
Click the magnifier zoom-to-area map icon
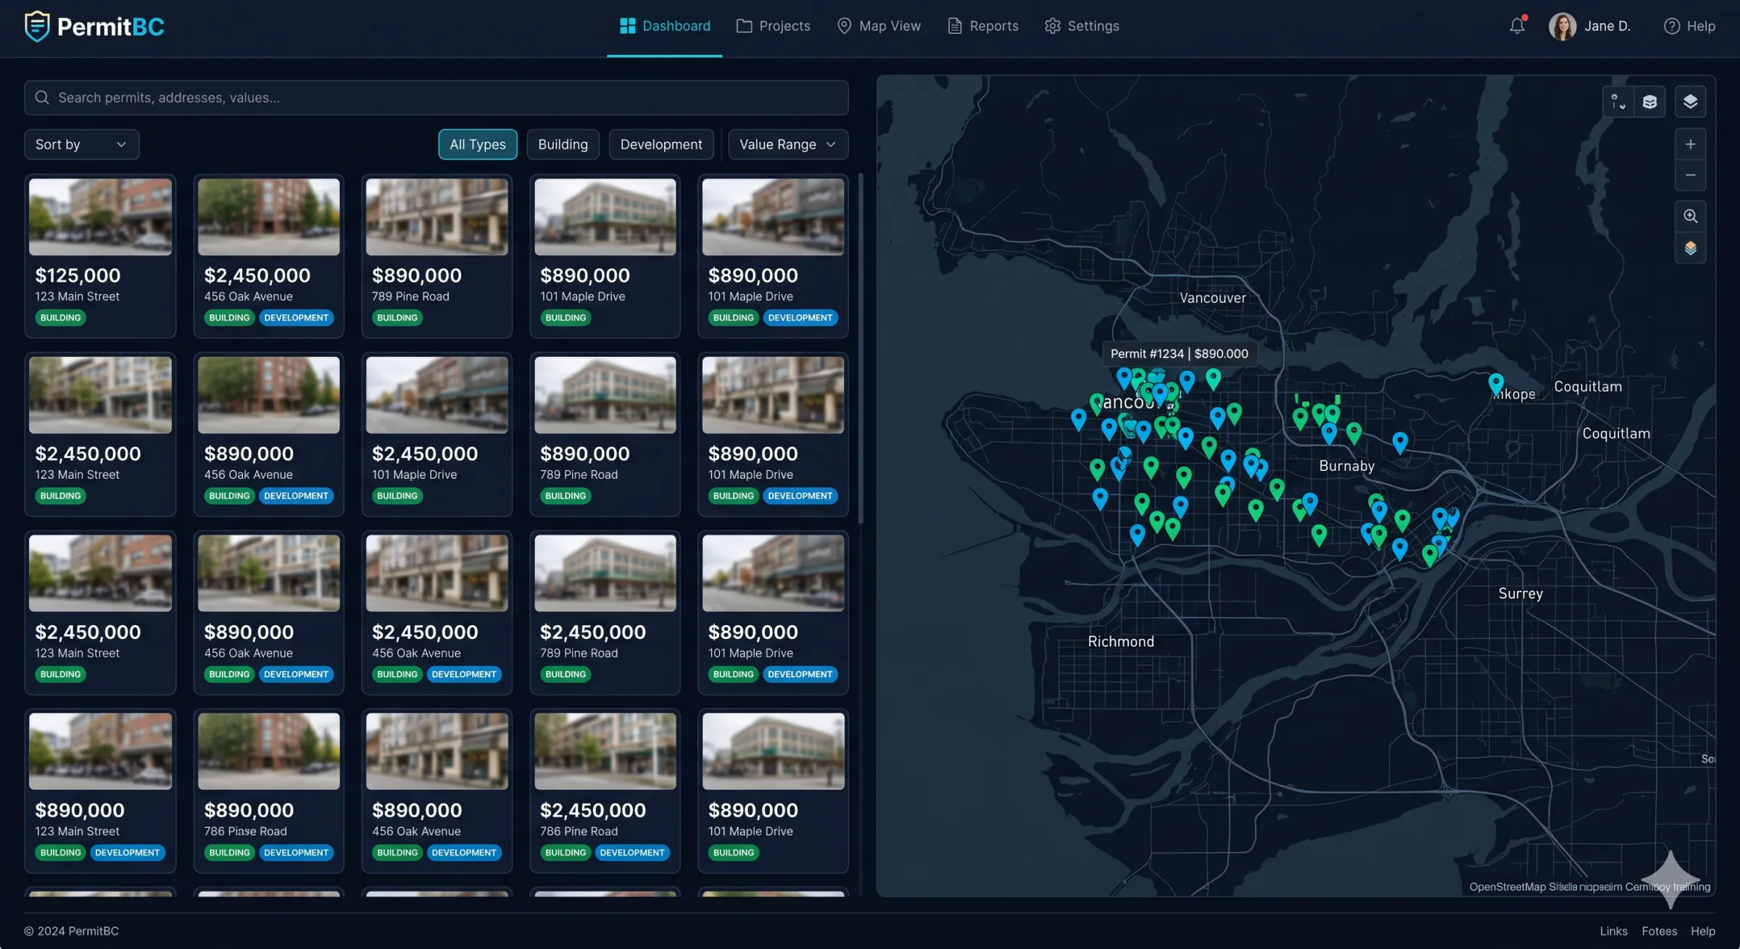pyautogui.click(x=1690, y=216)
